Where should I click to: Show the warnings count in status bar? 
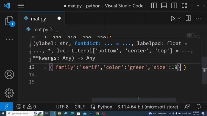31,107
